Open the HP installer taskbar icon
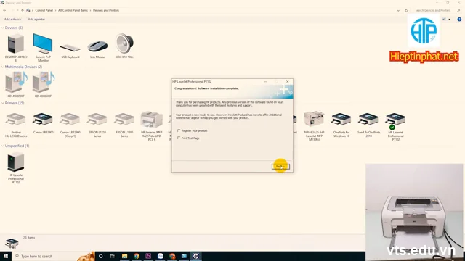 [195, 256]
